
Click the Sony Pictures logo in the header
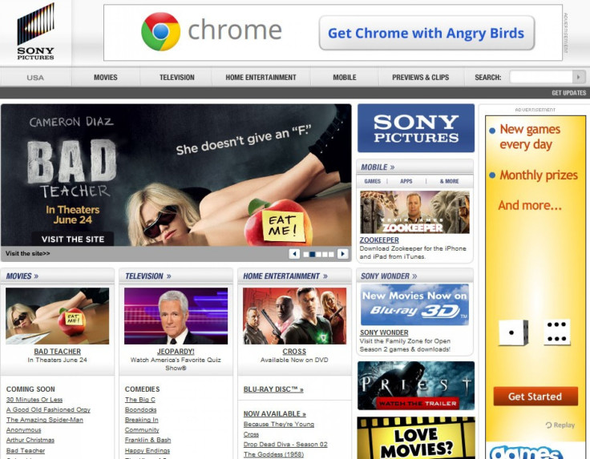(x=36, y=31)
